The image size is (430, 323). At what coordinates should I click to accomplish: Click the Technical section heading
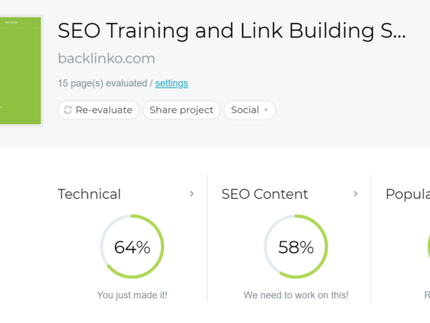[x=89, y=195]
